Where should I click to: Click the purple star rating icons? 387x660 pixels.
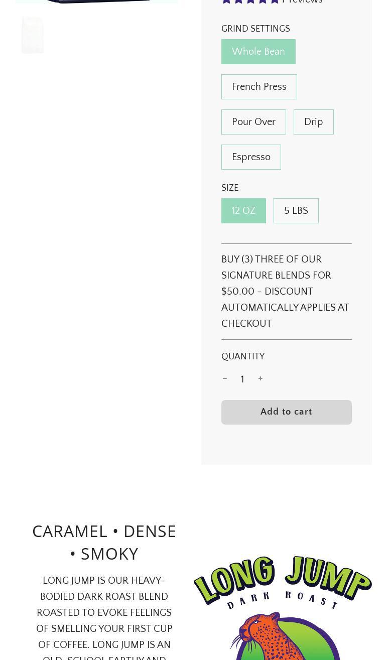(x=250, y=2)
